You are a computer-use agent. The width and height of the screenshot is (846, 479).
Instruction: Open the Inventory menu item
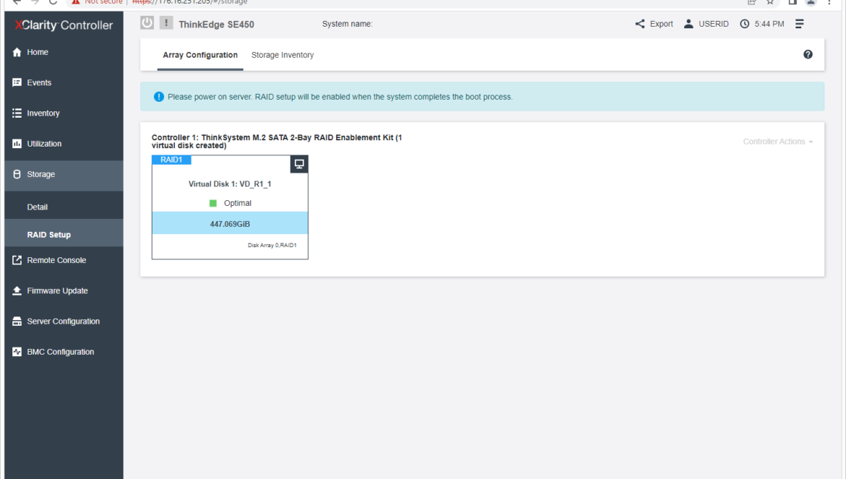pos(64,113)
